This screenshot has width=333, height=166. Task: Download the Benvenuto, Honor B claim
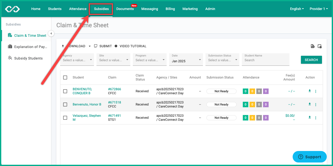click(x=309, y=104)
